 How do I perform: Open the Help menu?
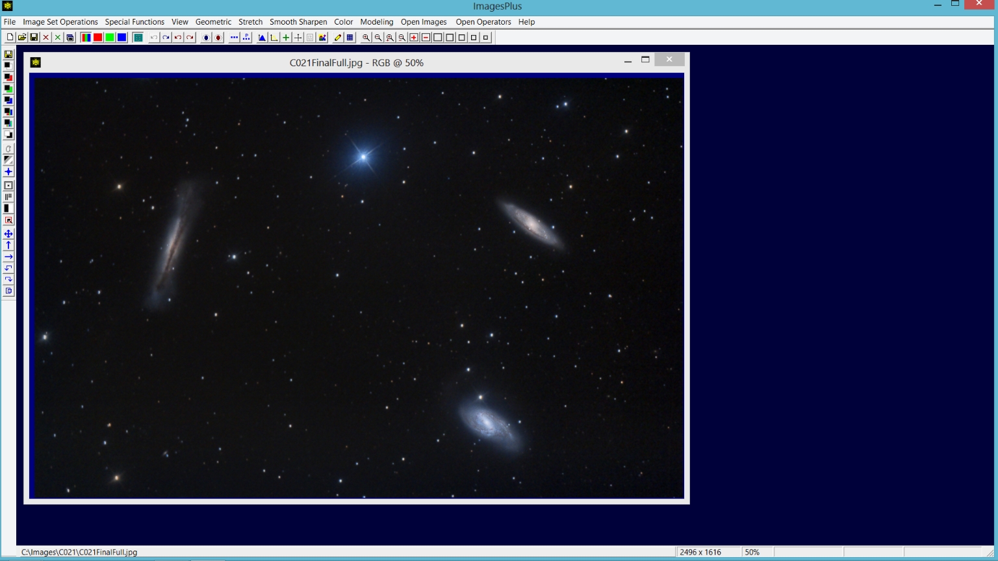[526, 22]
